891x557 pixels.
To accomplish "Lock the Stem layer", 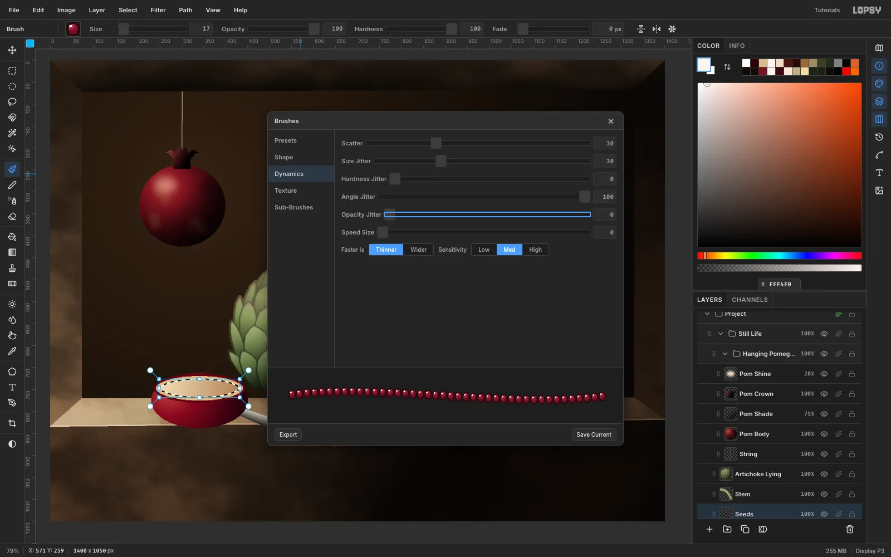I will (852, 494).
